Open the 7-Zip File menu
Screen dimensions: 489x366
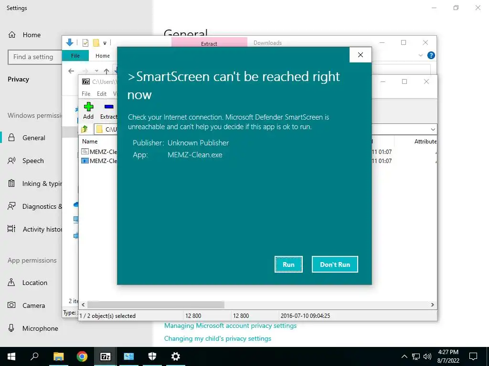click(86, 94)
